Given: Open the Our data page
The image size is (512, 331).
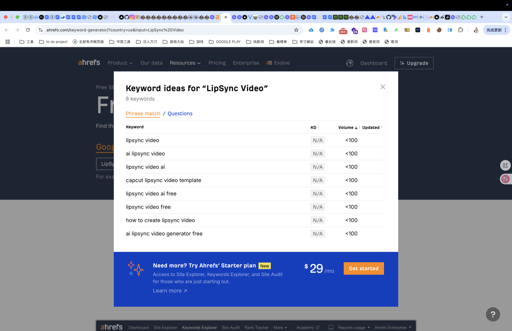Looking at the screenshot, I should click(x=151, y=63).
